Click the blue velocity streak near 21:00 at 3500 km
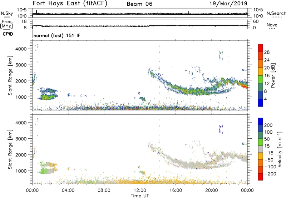286x198 pixels. [221, 129]
